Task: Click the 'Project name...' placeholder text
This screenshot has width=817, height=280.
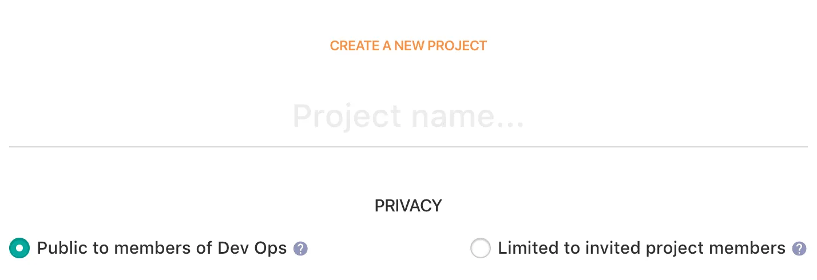Action: (x=408, y=117)
